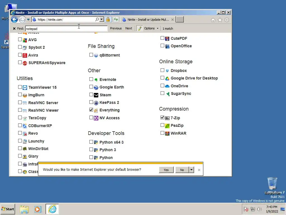Uncheck the 7-Zip checkbox

(162, 118)
